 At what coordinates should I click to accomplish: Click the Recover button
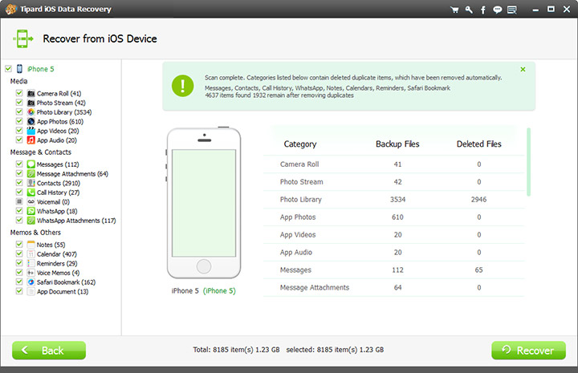tap(528, 351)
